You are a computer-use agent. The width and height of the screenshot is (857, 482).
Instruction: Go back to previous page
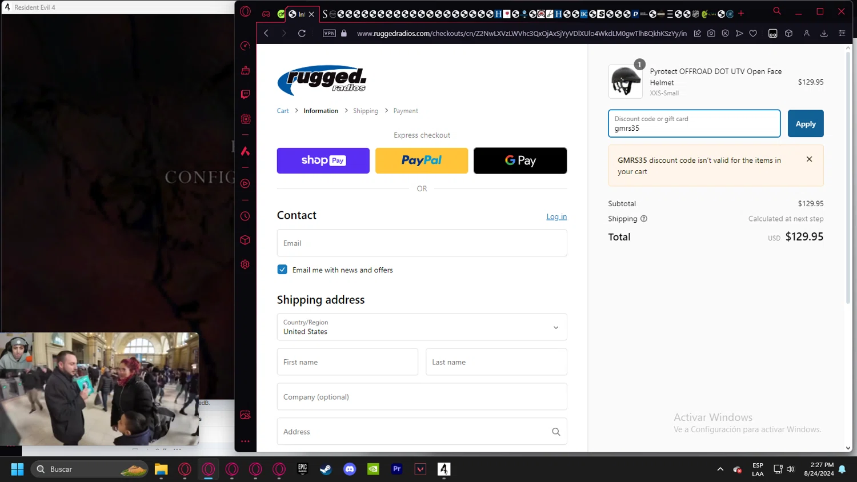[x=266, y=33]
